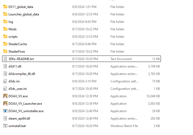Select the Mods folder icon
Image resolution: width=193 pixels, height=135 pixels.
point(5,29)
